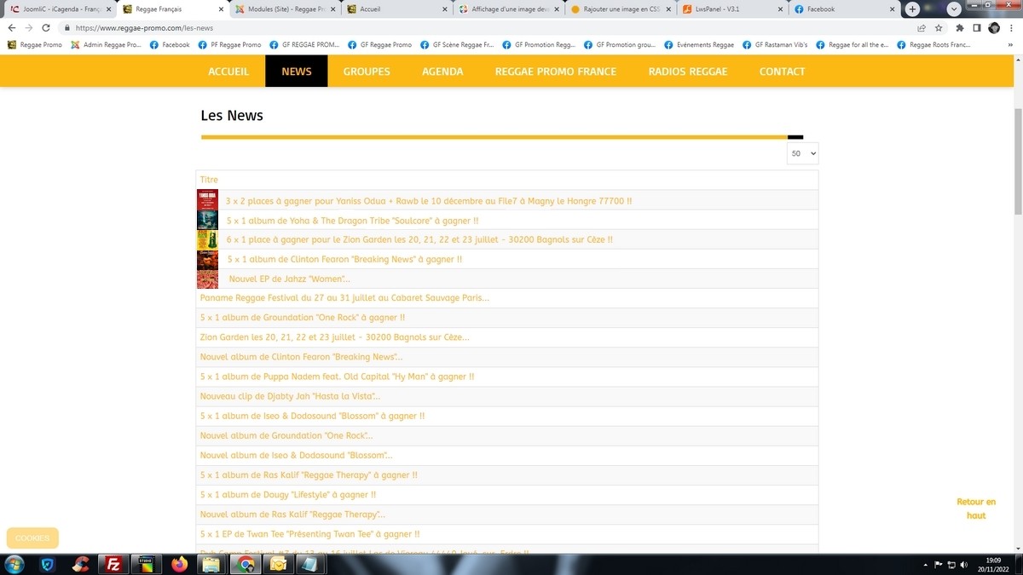Open the Studio app in the taskbar
The height and width of the screenshot is (575, 1023).
pyautogui.click(x=146, y=564)
